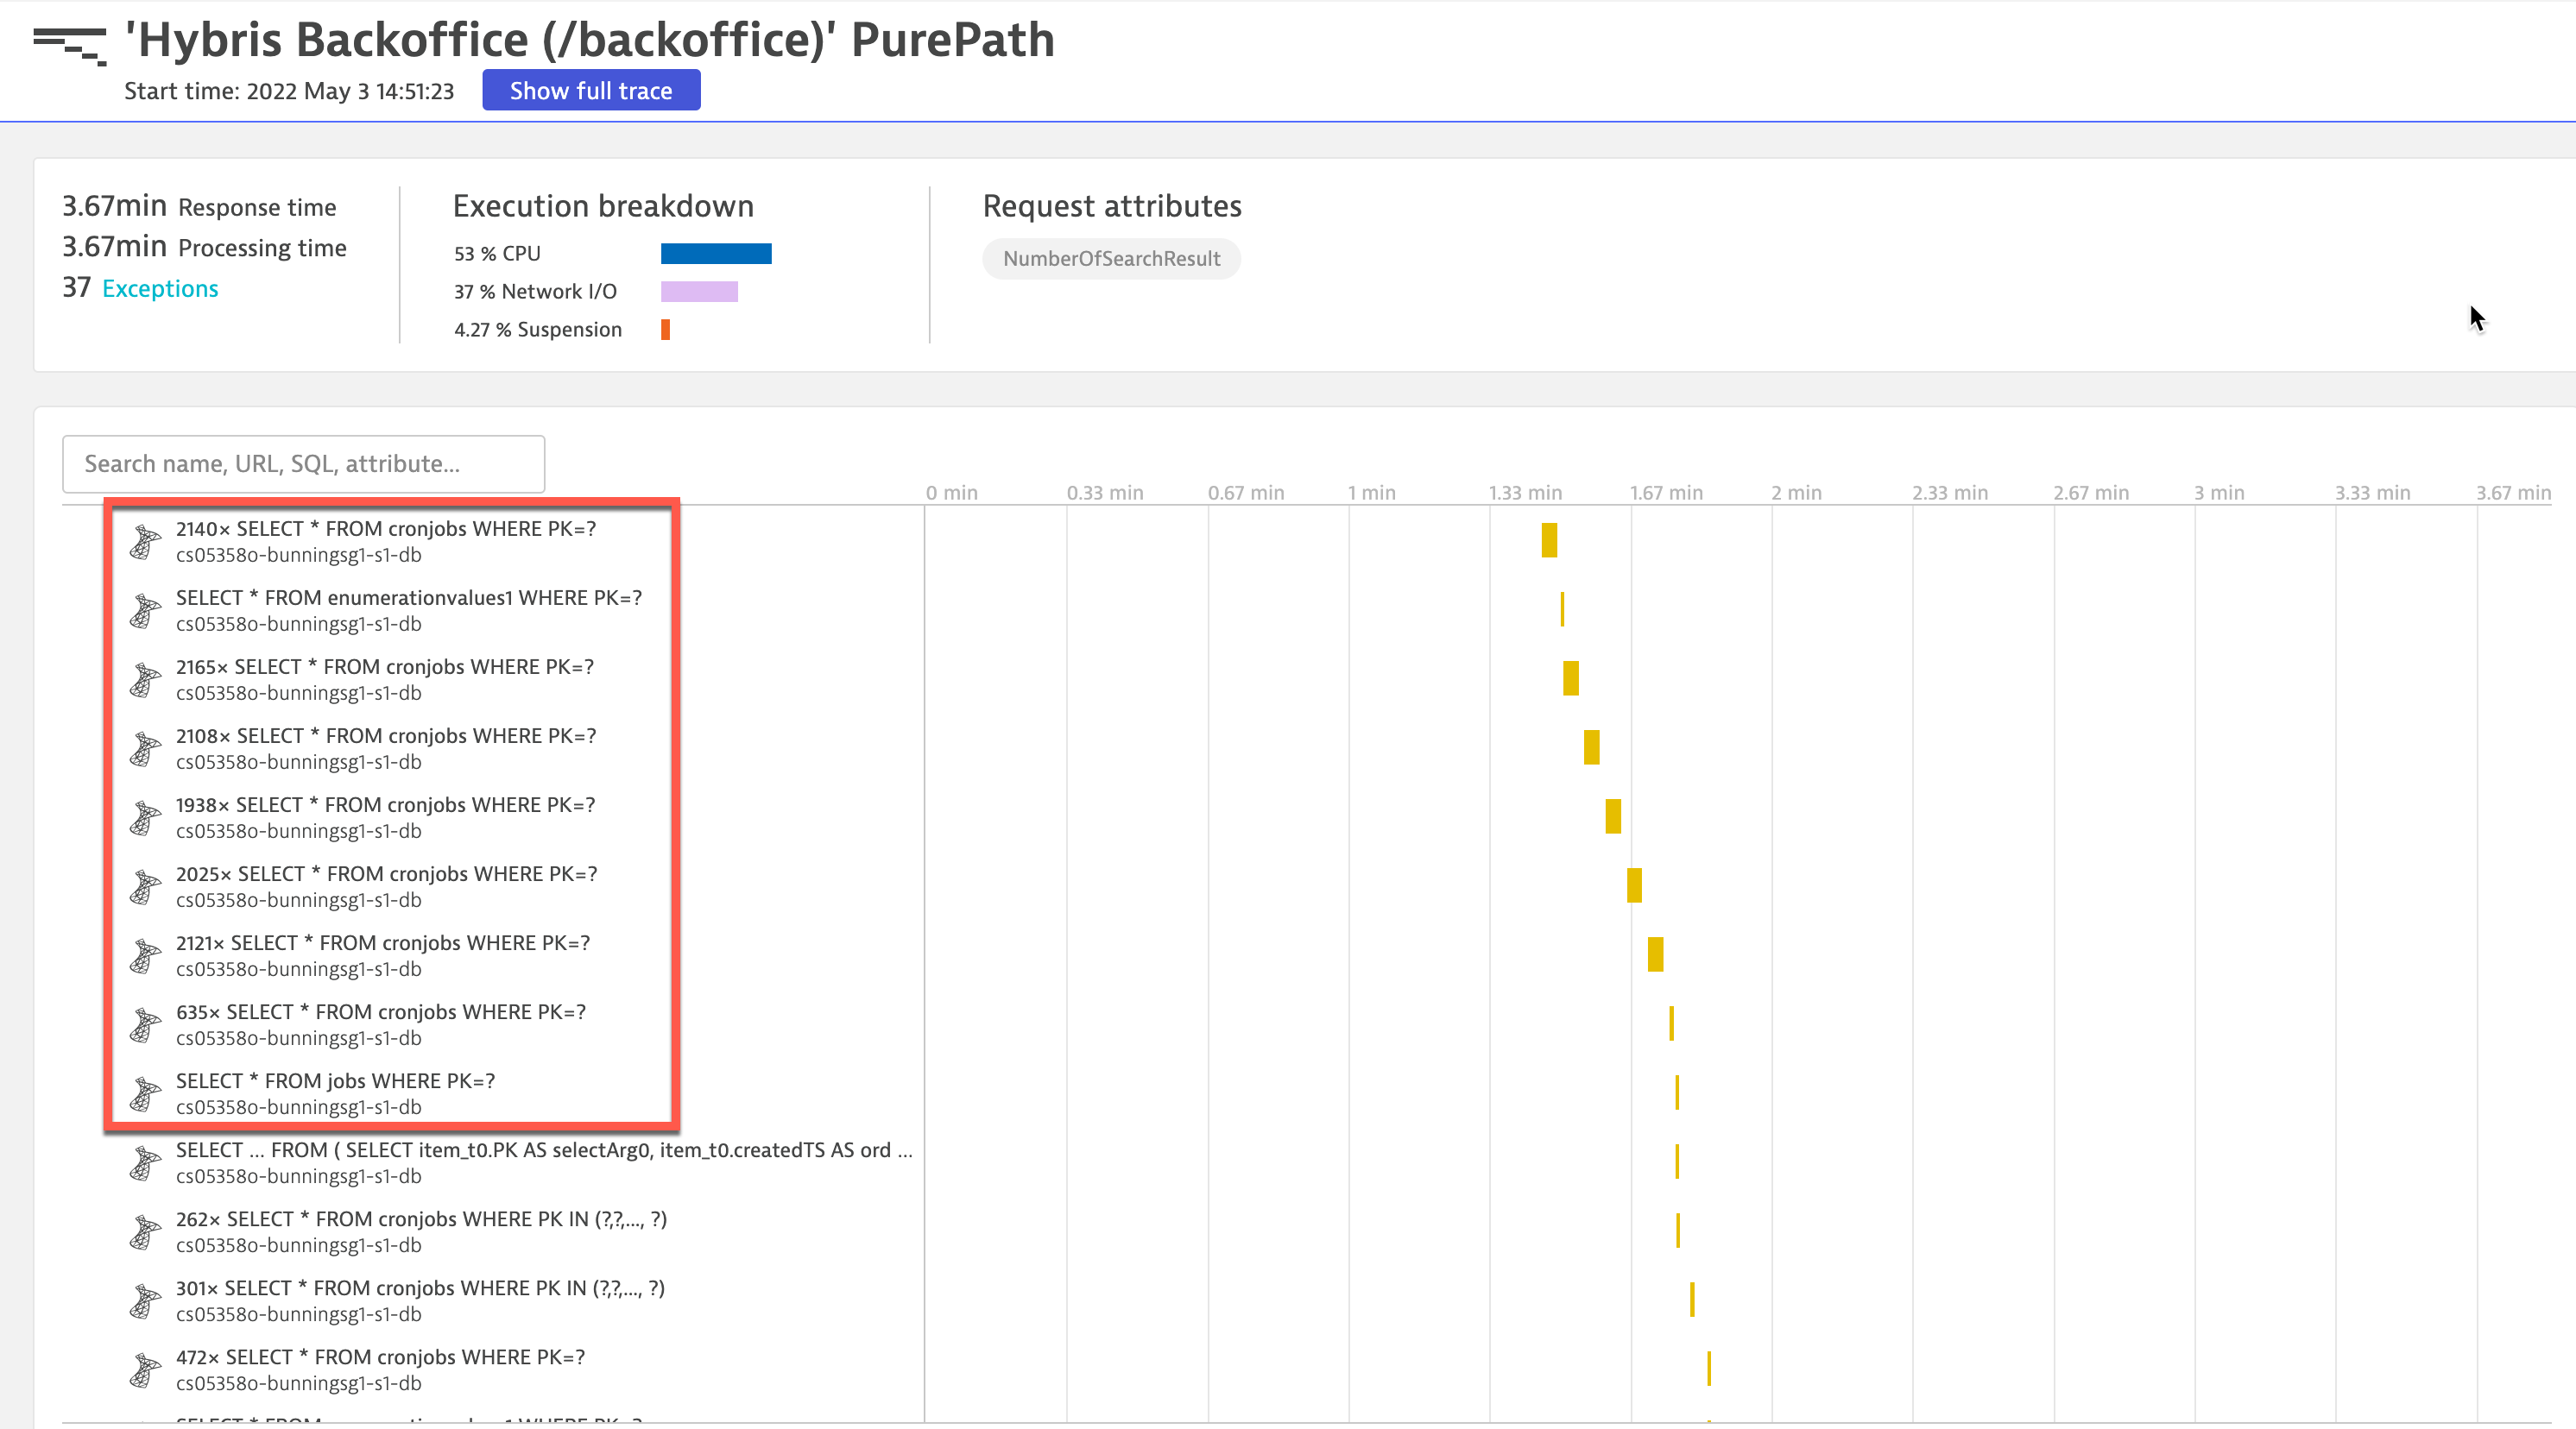Click the database icon for 2025× cronjobs query

[145, 887]
